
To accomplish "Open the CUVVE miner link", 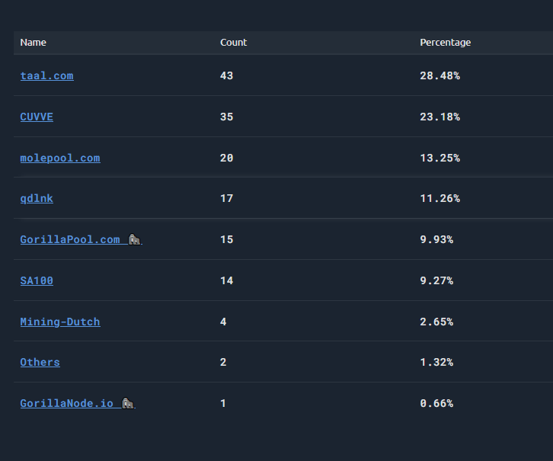I will (x=37, y=117).
